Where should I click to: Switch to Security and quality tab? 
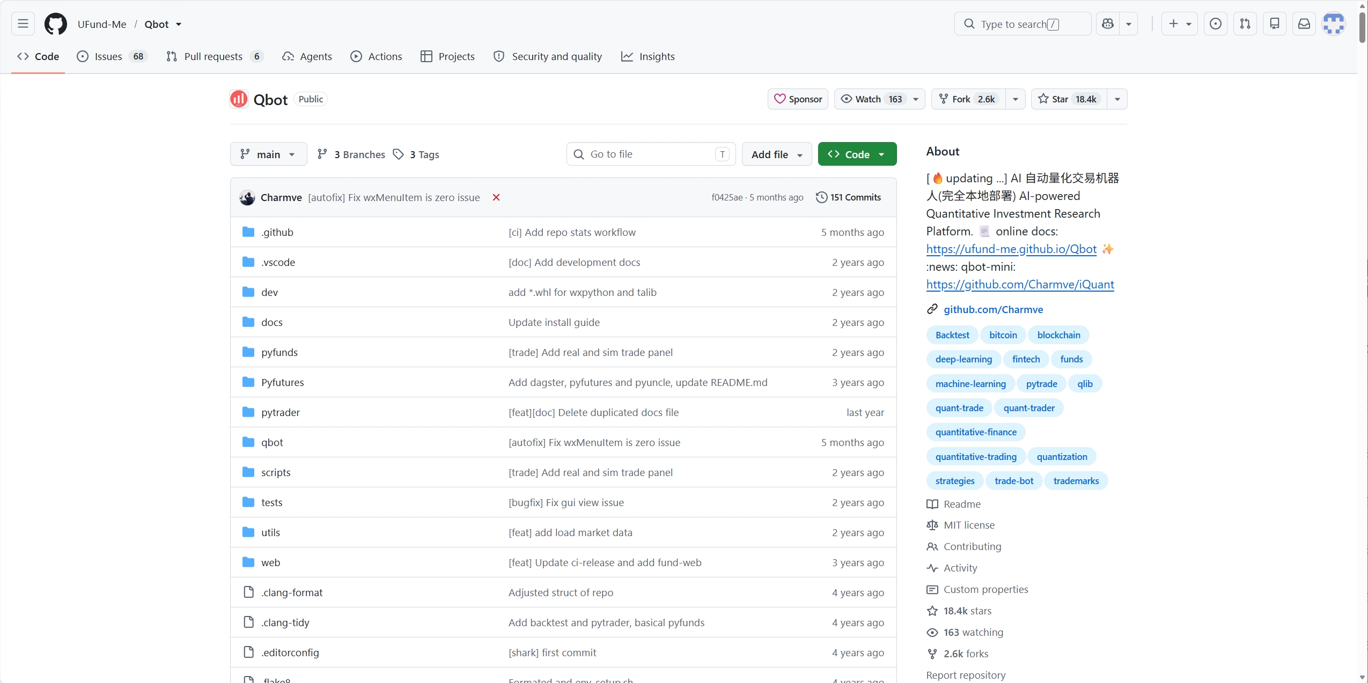coord(548,56)
